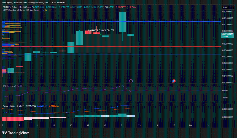The image size is (237, 138).
Task: Click the US flag economic event icon
Action: coord(174,81)
